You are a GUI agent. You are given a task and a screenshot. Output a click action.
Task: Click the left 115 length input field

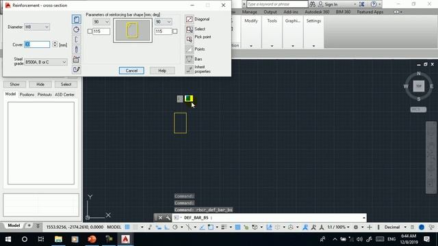point(101,31)
